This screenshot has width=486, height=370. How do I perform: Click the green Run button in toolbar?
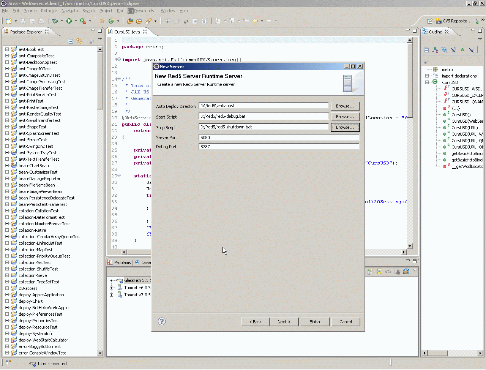[69, 21]
